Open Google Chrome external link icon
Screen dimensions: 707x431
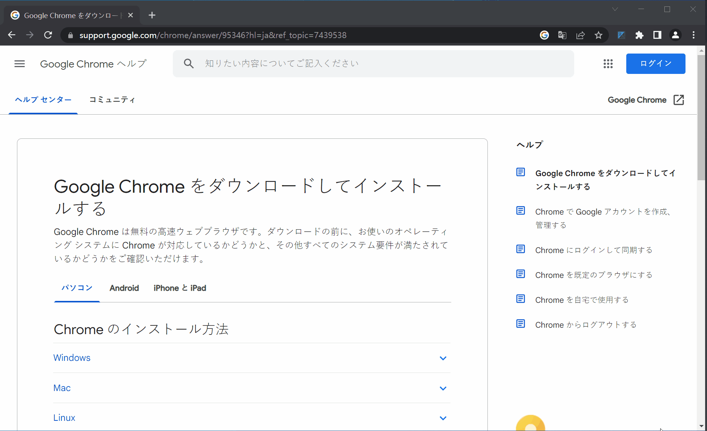pyautogui.click(x=678, y=100)
